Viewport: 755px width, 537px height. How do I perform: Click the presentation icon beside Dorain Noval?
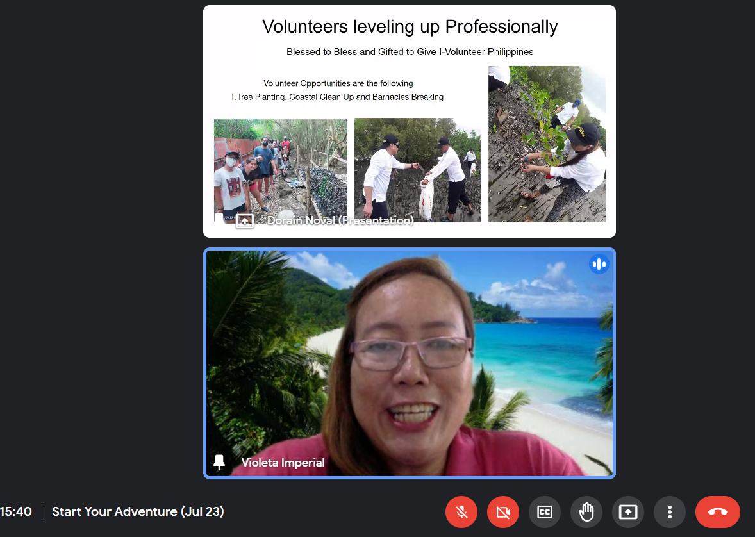click(245, 221)
